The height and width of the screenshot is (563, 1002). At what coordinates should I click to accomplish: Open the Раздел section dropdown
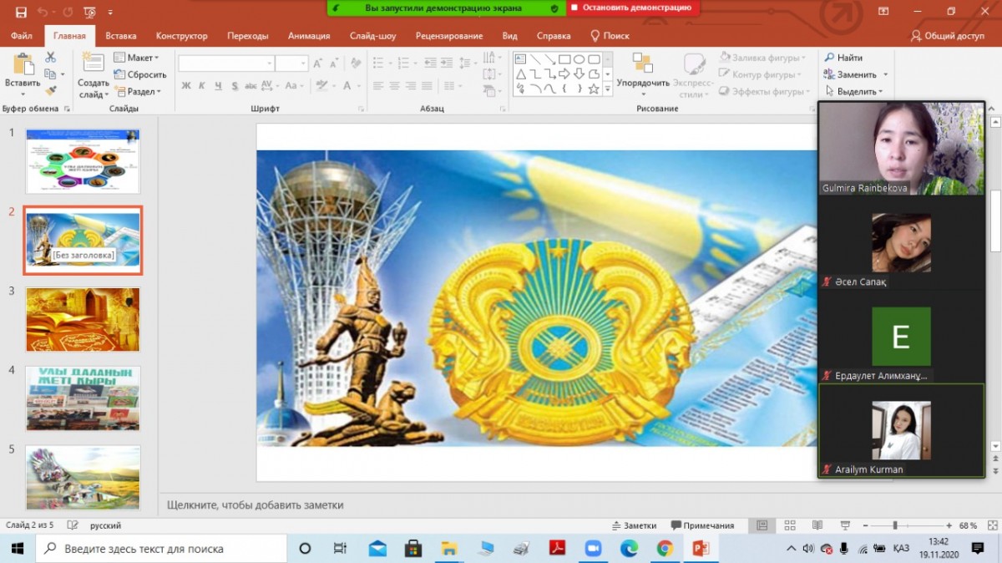138,92
